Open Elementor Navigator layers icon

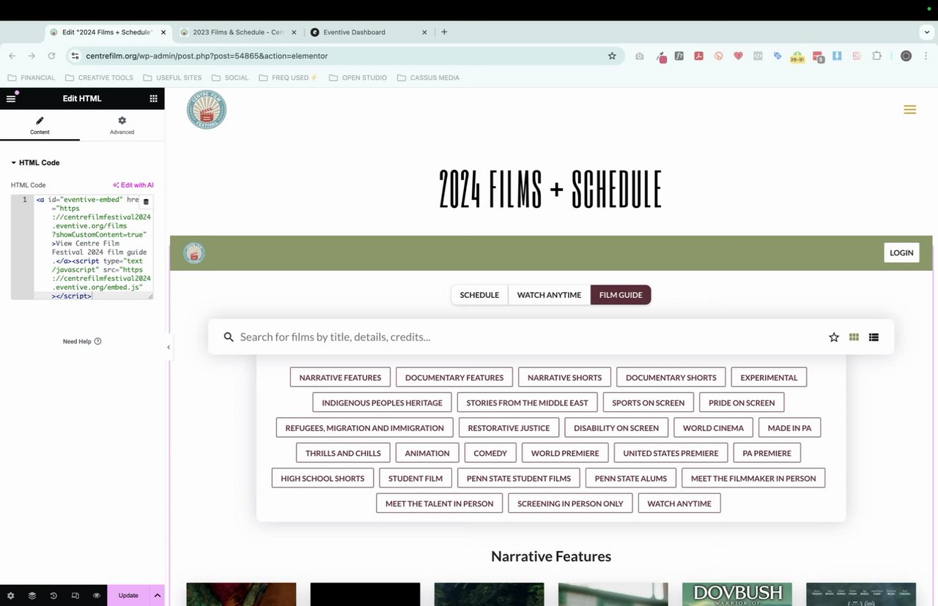pos(32,596)
